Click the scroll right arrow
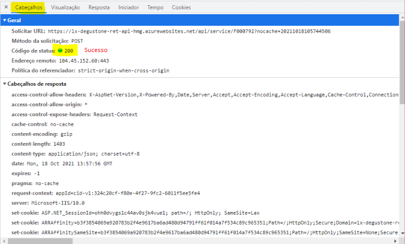Viewport: 405px width, 244px height. click(x=395, y=240)
